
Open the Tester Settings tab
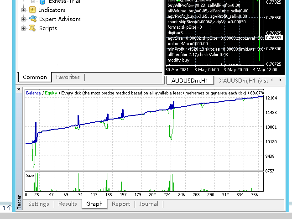tap(39, 204)
